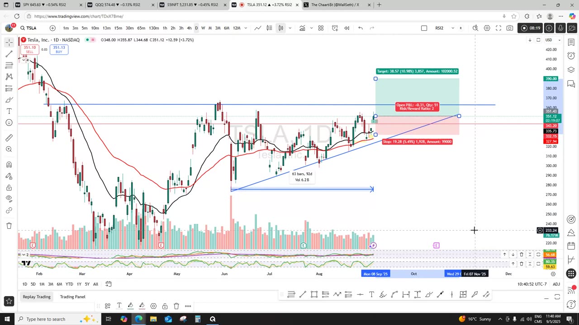Select the All date range button
579x325 pixels.
click(95, 284)
